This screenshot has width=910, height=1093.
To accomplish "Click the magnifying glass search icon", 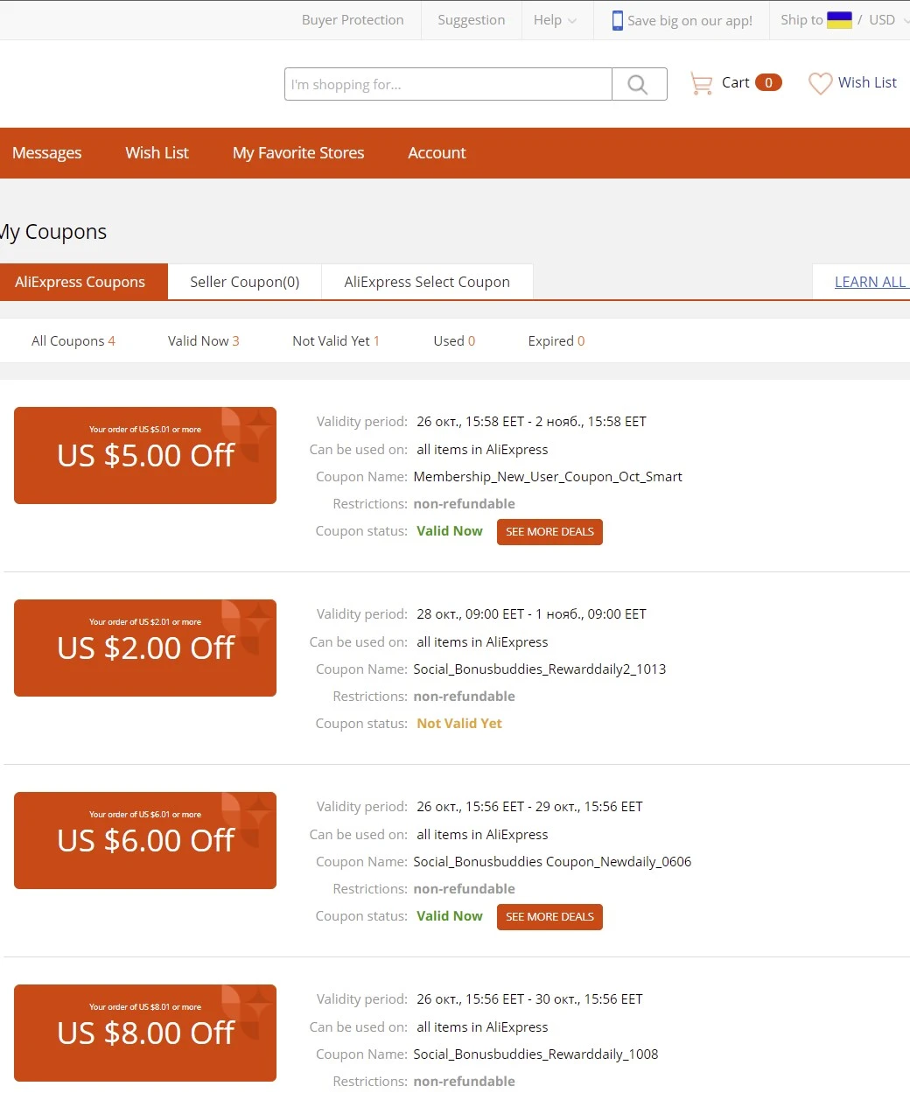I will [639, 84].
